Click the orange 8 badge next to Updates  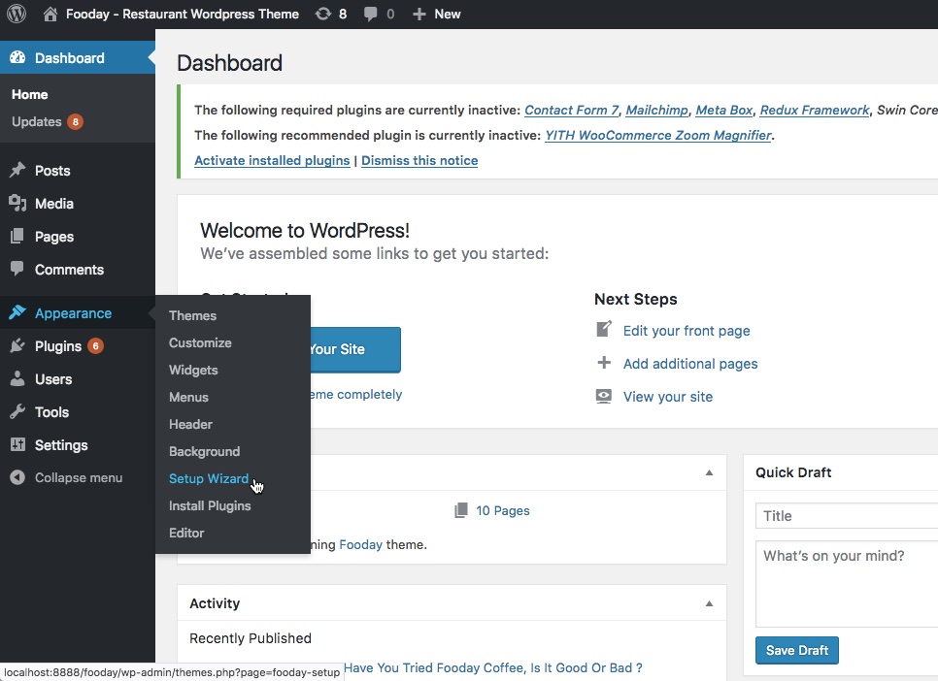76,122
